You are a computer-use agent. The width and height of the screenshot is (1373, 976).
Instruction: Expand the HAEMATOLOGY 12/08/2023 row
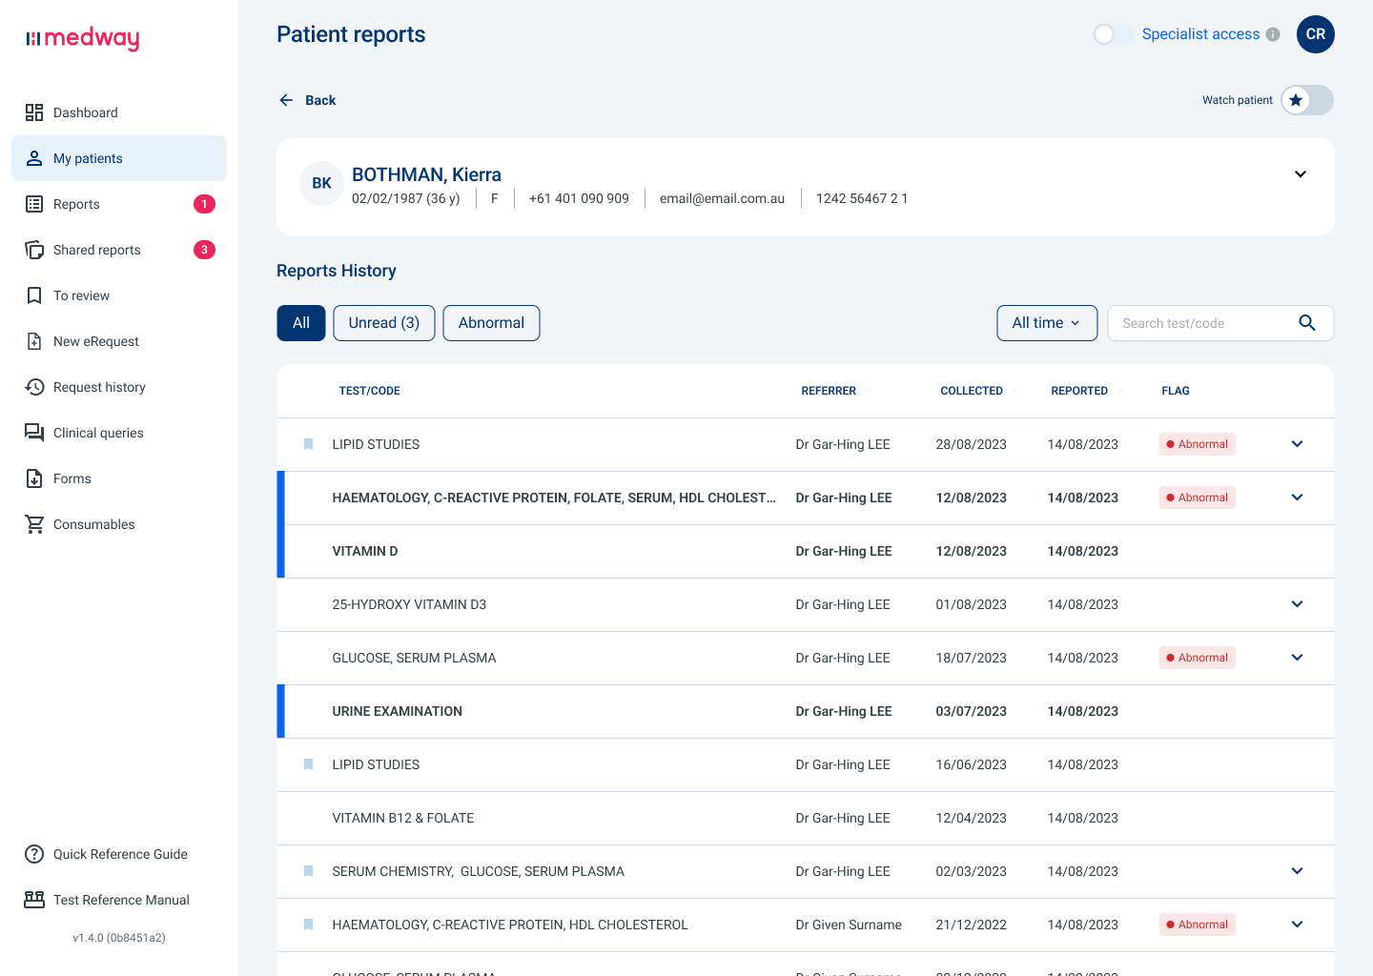[x=1297, y=498]
